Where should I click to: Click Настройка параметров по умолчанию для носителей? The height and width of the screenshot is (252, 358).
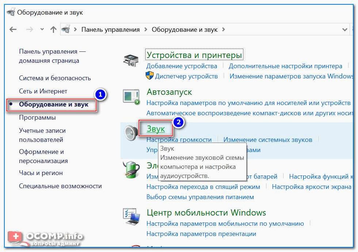coord(249,103)
